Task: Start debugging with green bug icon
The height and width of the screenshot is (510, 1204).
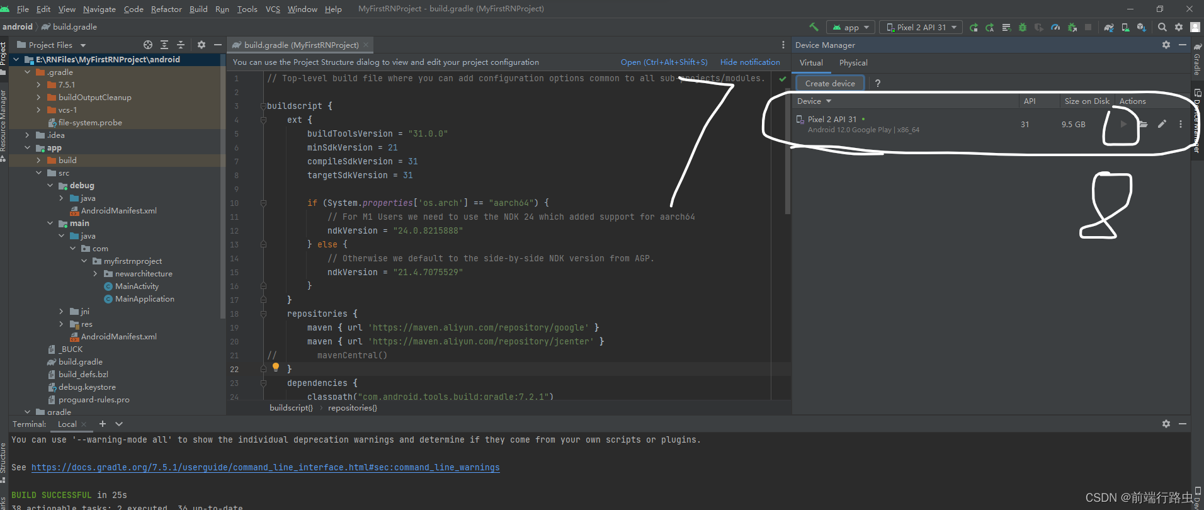Action: pos(1023,27)
